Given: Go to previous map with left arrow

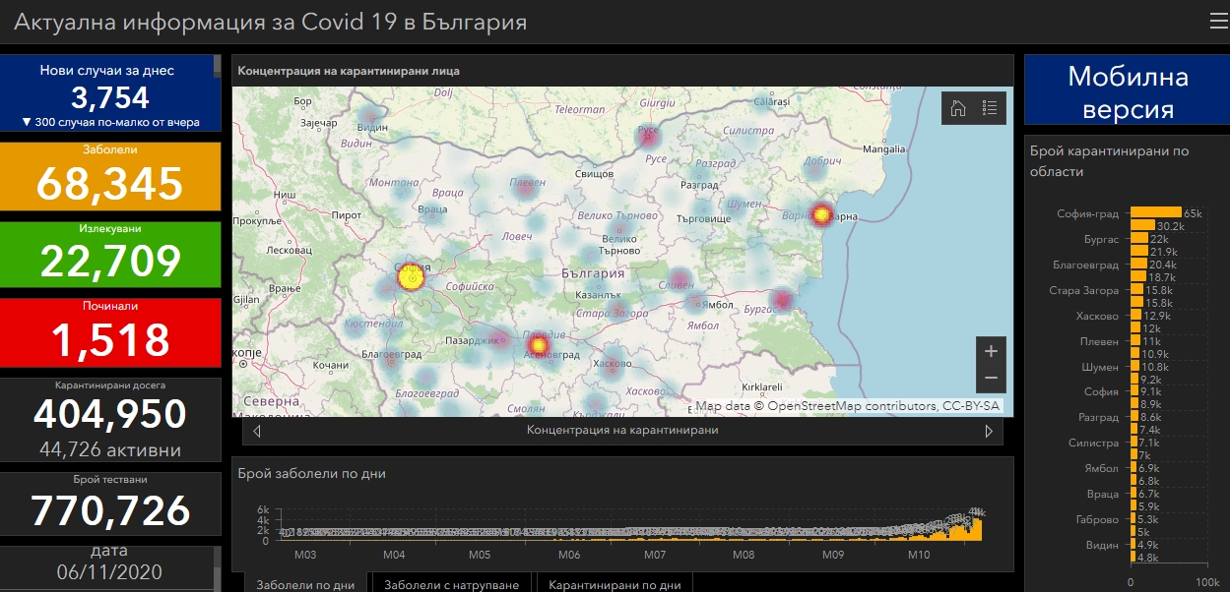Looking at the screenshot, I should point(257,431).
